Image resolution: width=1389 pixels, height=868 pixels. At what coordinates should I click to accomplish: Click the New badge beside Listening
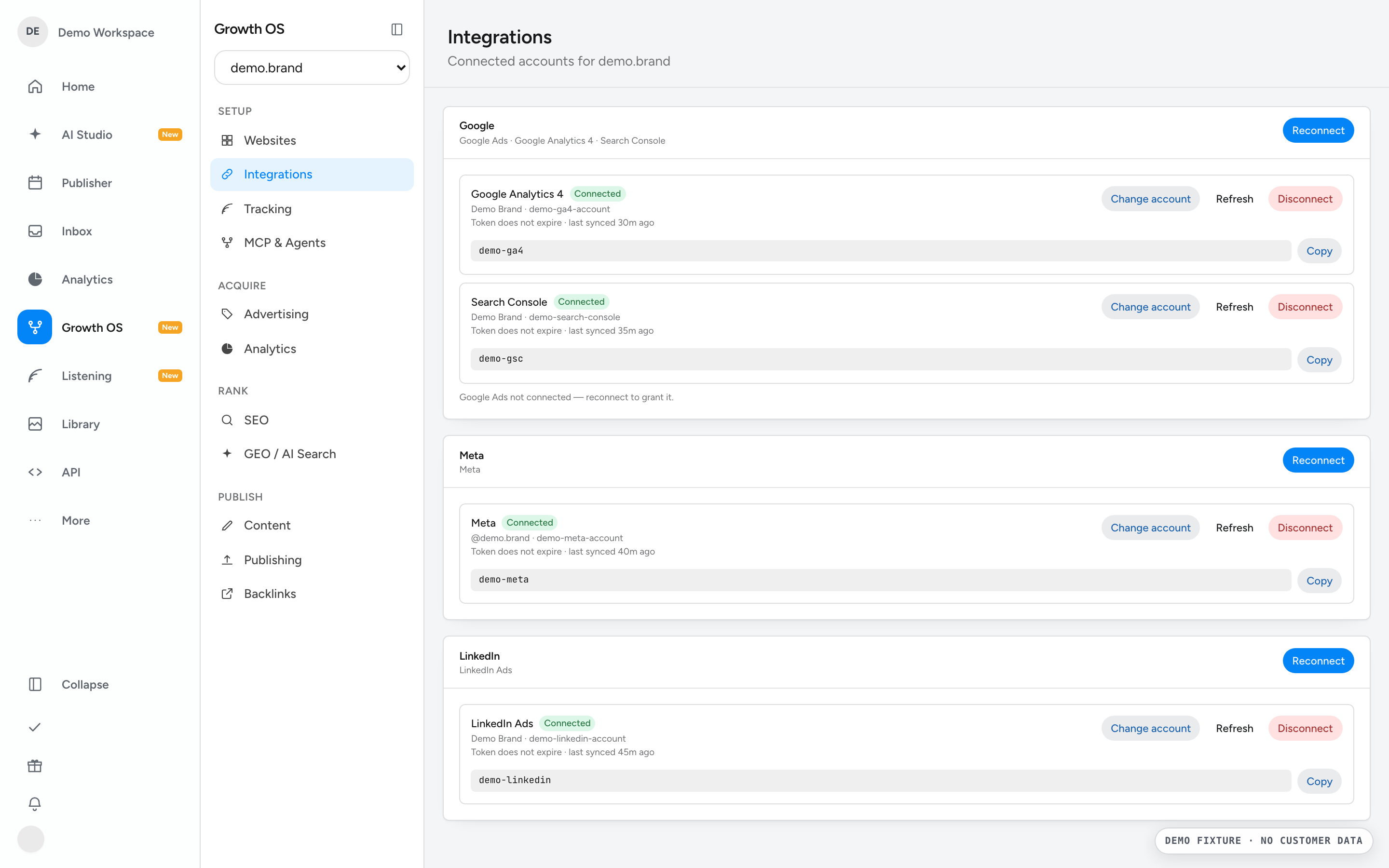click(x=170, y=376)
